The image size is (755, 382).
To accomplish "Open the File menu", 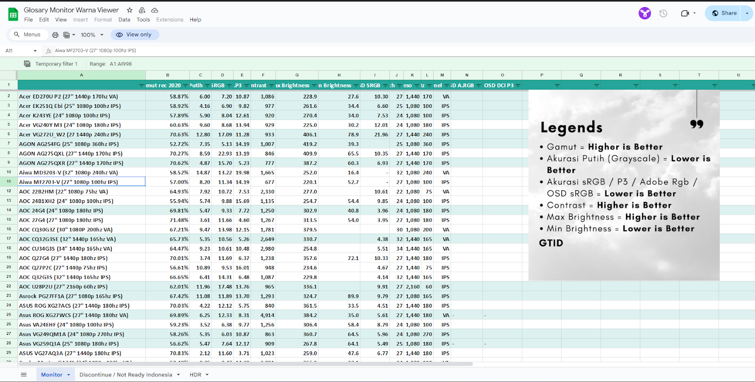I will (28, 20).
